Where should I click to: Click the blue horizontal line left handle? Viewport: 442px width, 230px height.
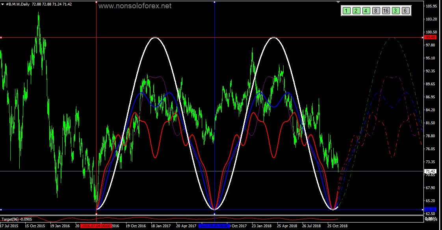[x=1, y=210]
